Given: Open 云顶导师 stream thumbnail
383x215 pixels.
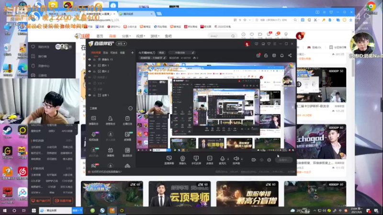Looking at the screenshot, I should 180,194.
